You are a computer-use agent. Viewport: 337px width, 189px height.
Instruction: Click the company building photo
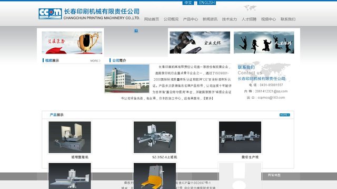[x=127, y=79]
